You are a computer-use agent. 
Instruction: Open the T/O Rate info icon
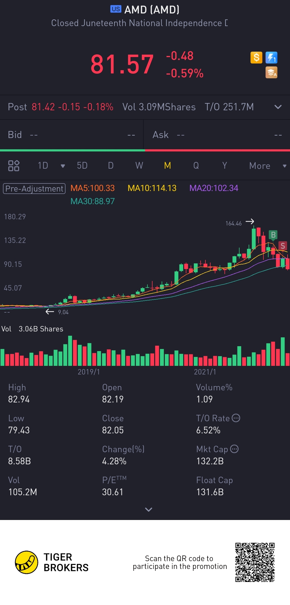point(236,418)
